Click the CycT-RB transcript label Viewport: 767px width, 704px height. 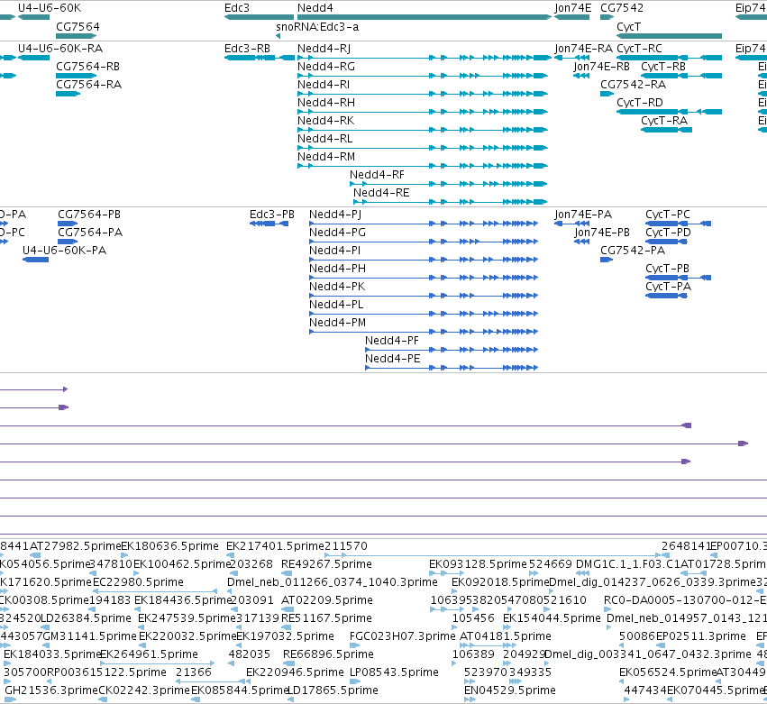pos(663,67)
